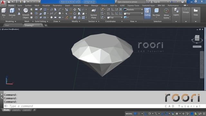
Task: Expand the Section panel
Action: pyautogui.click(x=93, y=21)
